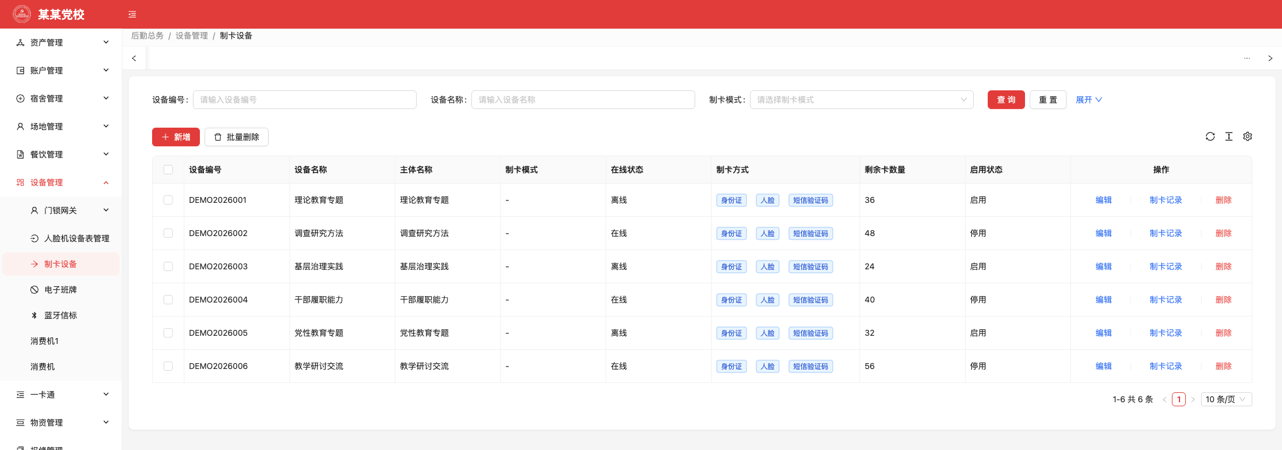Open the 消费机1 menu item
1282x450 pixels.
point(61,341)
